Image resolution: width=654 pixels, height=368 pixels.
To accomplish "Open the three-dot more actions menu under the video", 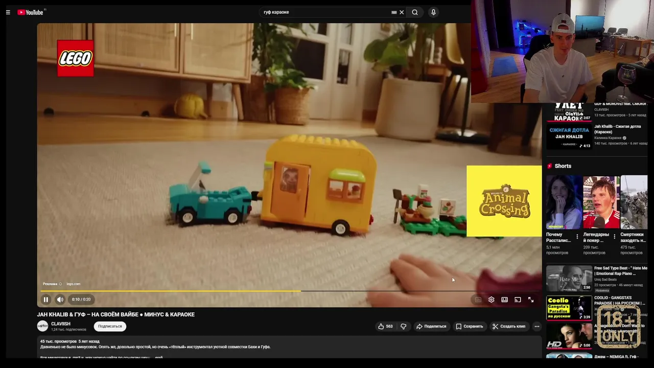I will tap(536, 326).
